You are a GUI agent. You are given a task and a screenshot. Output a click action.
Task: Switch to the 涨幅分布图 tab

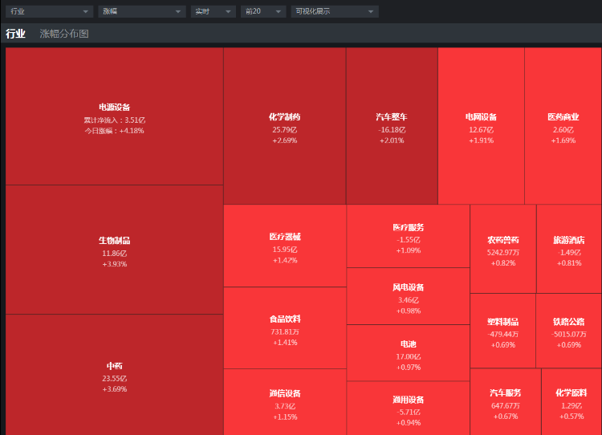64,34
